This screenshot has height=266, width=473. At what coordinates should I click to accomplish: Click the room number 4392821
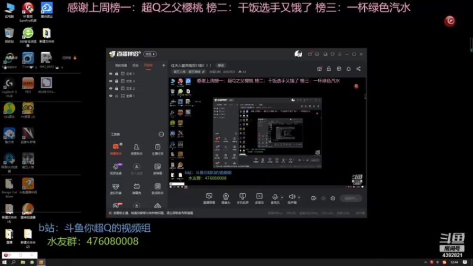[x=229, y=72]
